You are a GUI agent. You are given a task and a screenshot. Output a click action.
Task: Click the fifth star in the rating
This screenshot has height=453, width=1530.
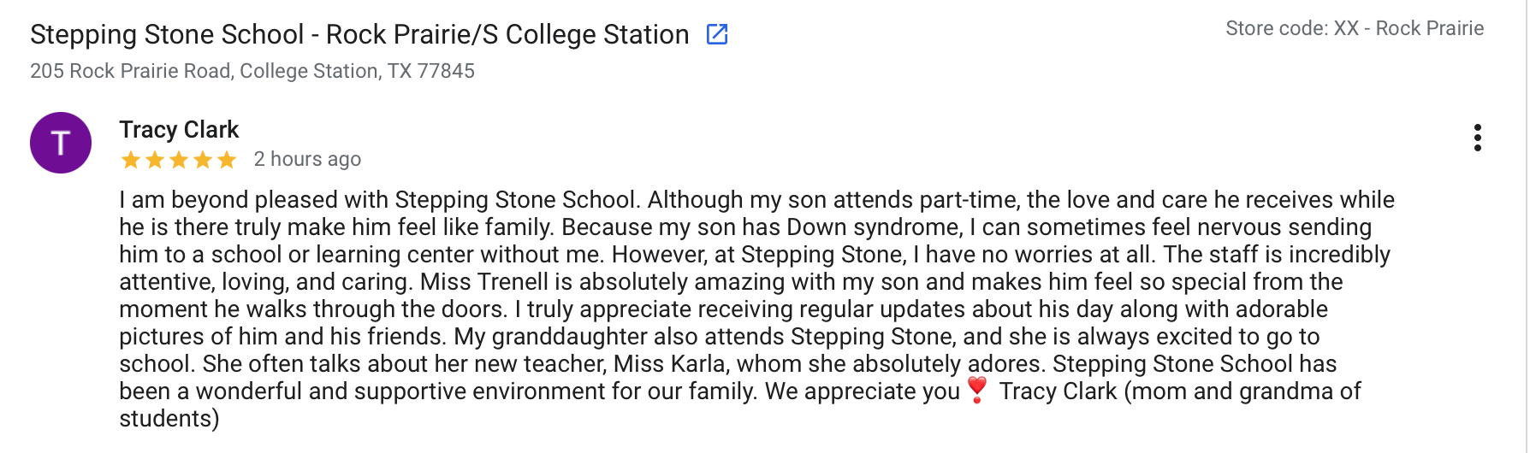(x=227, y=160)
